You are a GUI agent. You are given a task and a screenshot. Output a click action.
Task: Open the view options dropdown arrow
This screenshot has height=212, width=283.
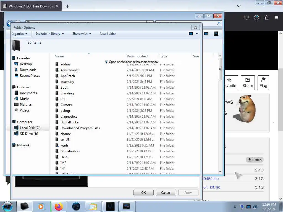[x=197, y=34]
